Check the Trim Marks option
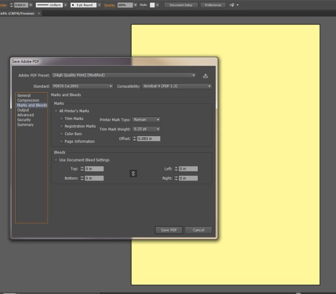This screenshot has height=294, width=336. [62, 118]
